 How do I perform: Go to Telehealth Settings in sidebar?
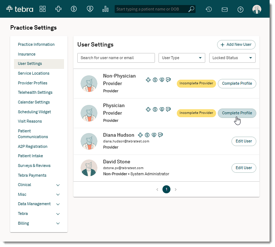tap(35, 93)
